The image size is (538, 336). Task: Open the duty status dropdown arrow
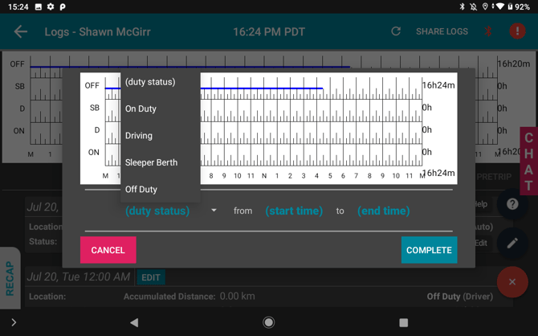click(214, 211)
